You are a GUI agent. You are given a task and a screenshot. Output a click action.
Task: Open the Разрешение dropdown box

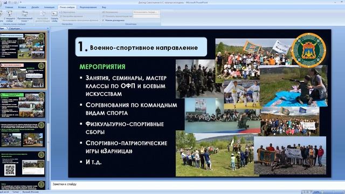click(146, 12)
